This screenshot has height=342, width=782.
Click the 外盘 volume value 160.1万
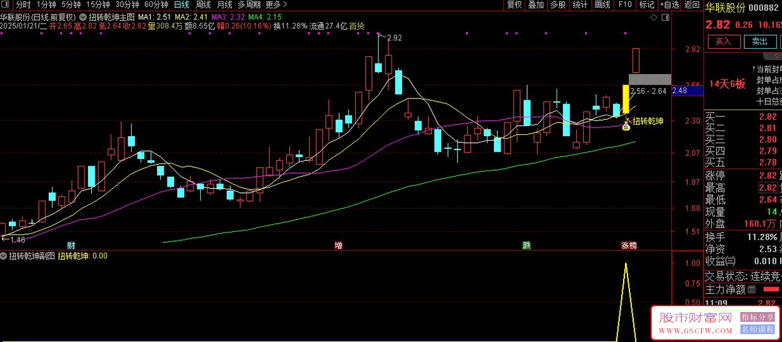[x=760, y=224]
